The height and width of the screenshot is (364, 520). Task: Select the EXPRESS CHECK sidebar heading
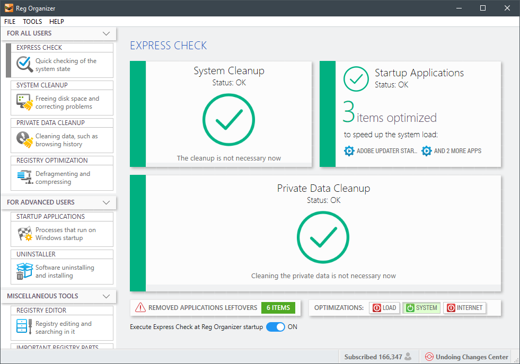(39, 47)
